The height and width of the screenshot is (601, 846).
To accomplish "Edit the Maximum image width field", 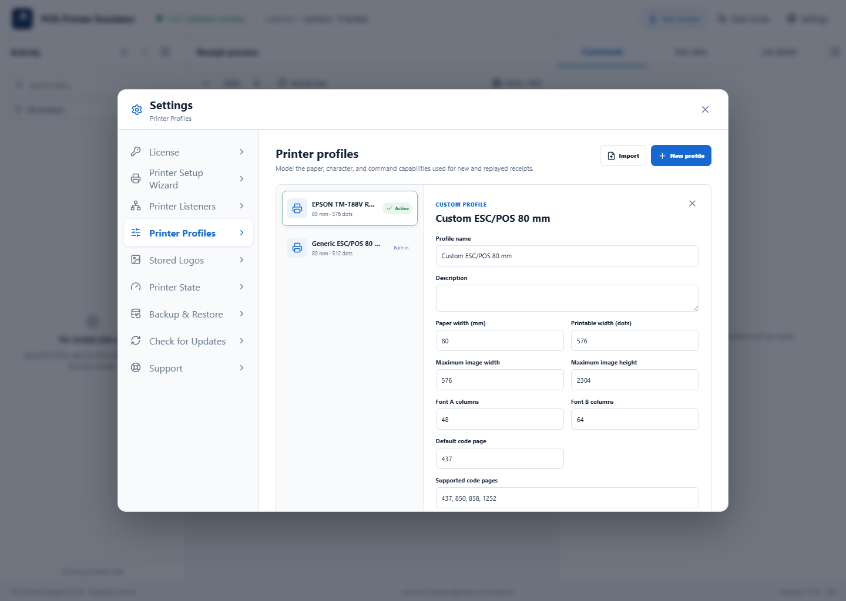I will point(499,380).
